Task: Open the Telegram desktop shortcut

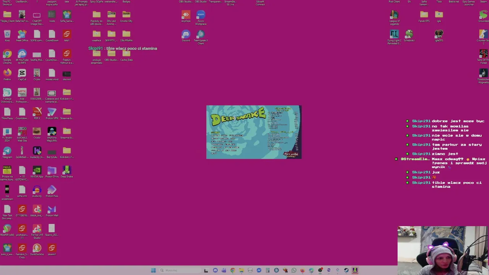Action: coord(7,153)
